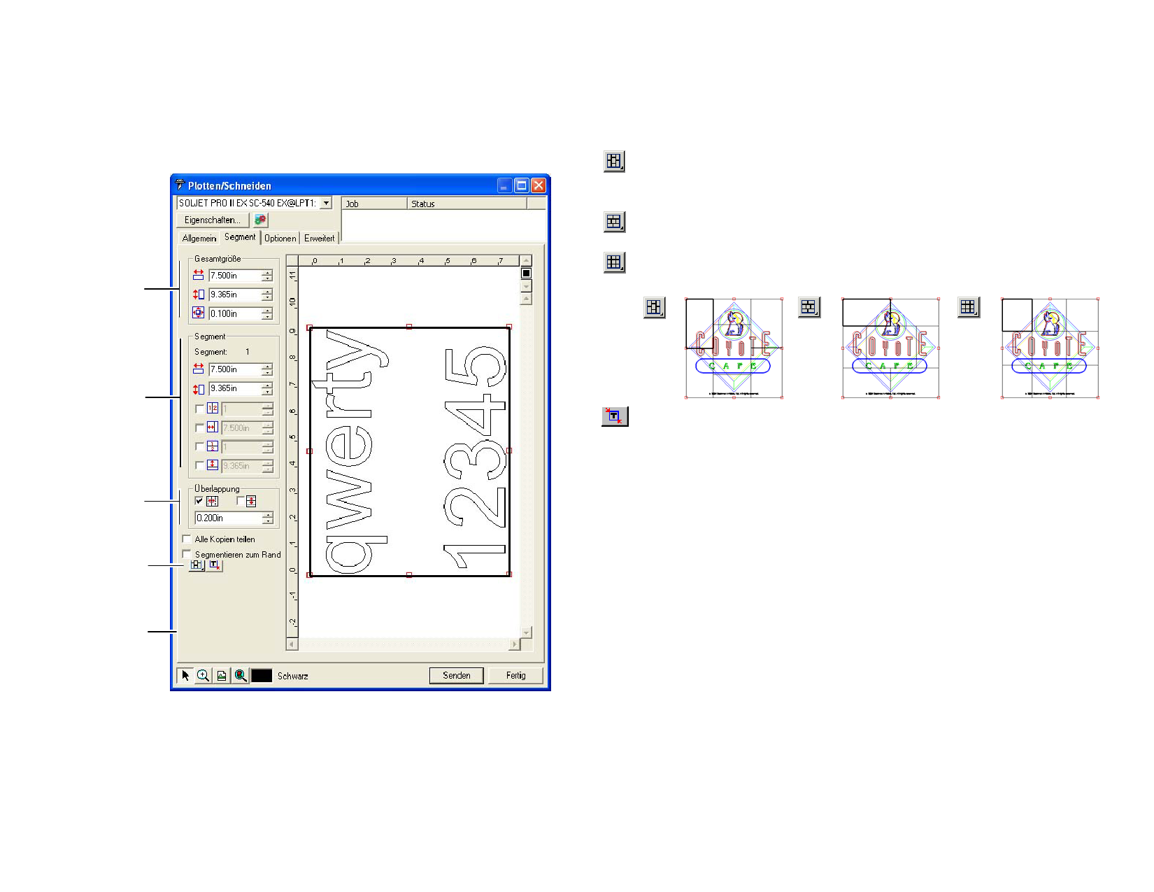Activate the zoom-in magnifier tool
The height and width of the screenshot is (892, 1154).
204,676
